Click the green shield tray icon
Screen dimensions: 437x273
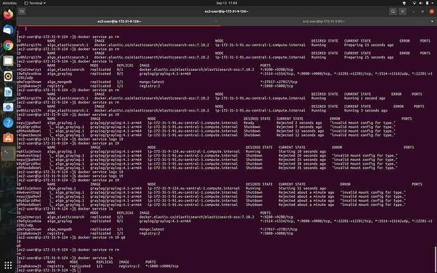point(404,3)
